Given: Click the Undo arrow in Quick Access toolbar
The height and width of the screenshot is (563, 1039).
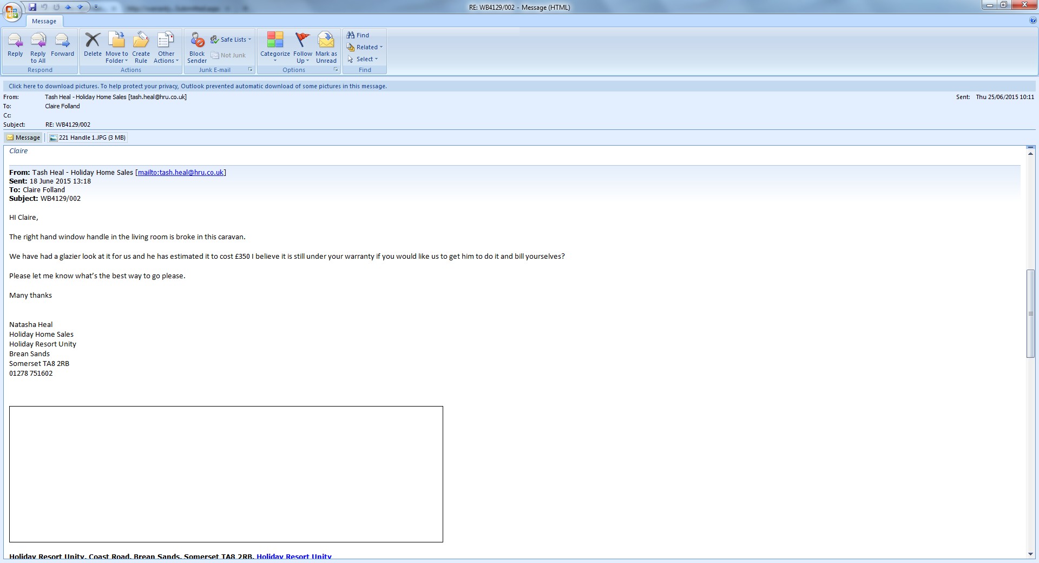Looking at the screenshot, I should (x=44, y=7).
